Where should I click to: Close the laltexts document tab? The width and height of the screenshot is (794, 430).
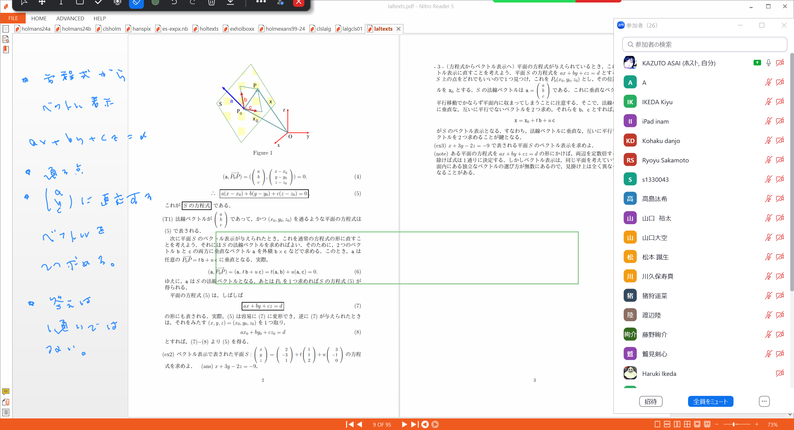(398, 29)
